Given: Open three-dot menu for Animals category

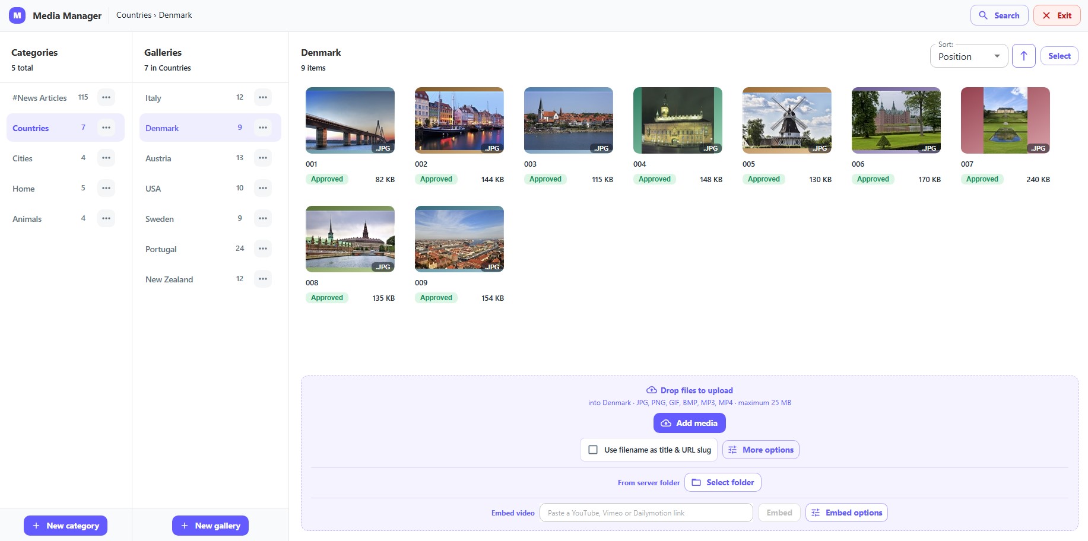Looking at the screenshot, I should 106,218.
